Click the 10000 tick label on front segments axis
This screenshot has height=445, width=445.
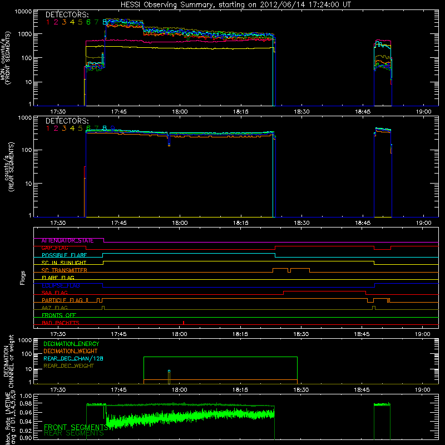point(23,12)
